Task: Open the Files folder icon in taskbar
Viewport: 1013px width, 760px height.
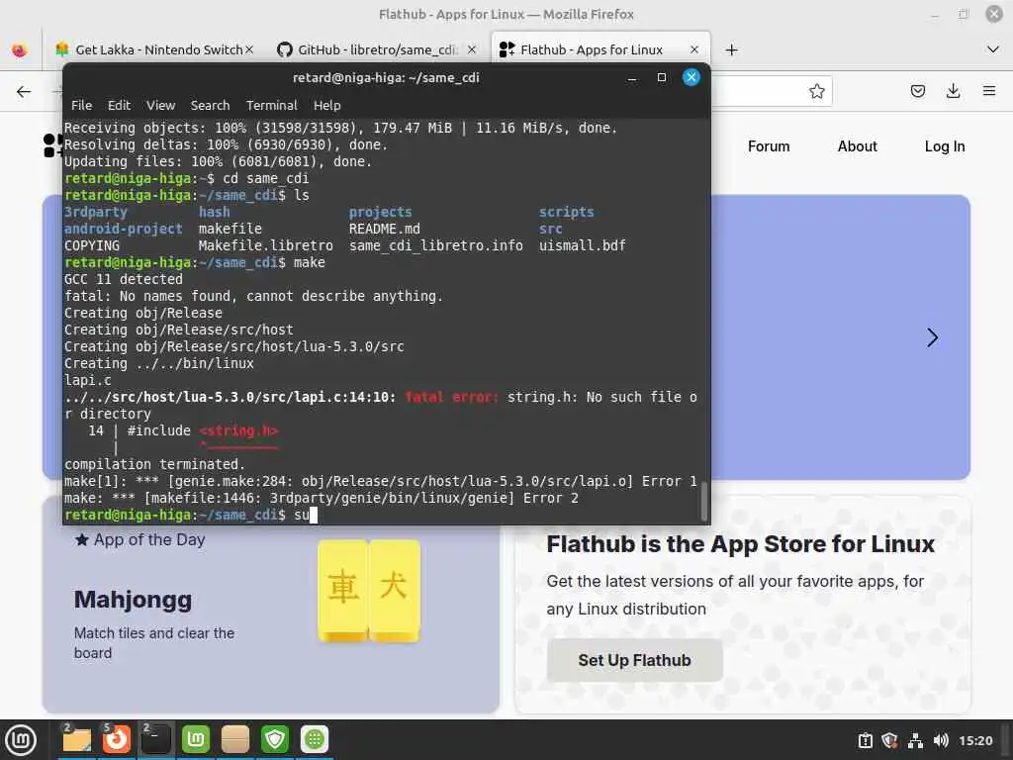Action: [x=77, y=739]
